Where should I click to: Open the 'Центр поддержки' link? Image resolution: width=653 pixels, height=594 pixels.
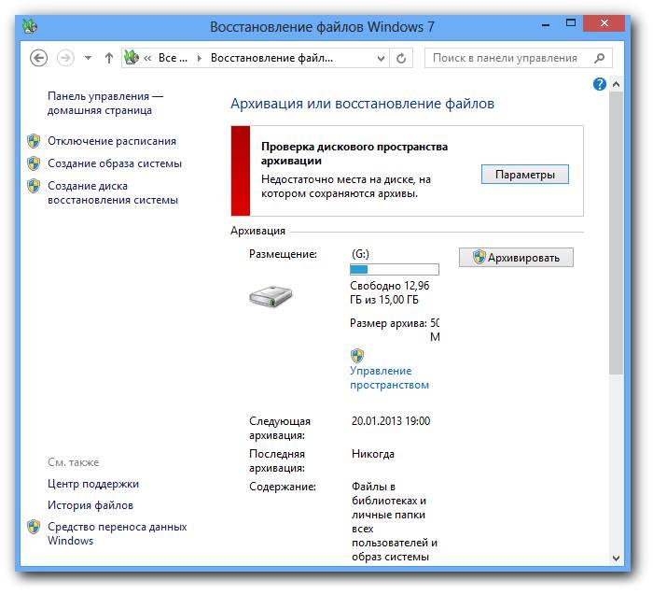[93, 484]
